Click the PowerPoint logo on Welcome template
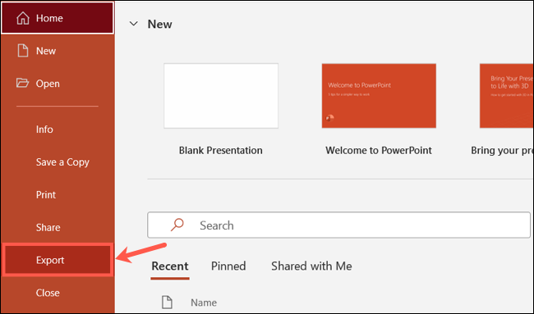The width and height of the screenshot is (534, 314). pos(329,118)
